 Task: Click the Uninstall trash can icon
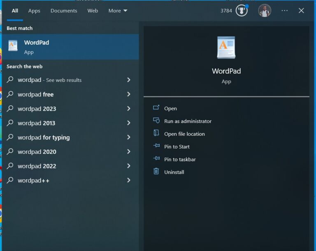click(x=156, y=172)
